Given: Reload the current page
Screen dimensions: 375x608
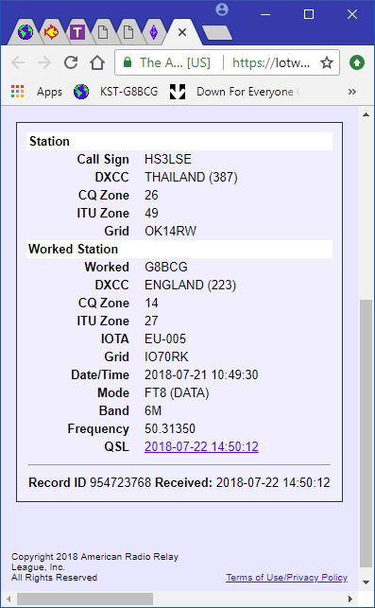Looking at the screenshot, I should point(71,62).
